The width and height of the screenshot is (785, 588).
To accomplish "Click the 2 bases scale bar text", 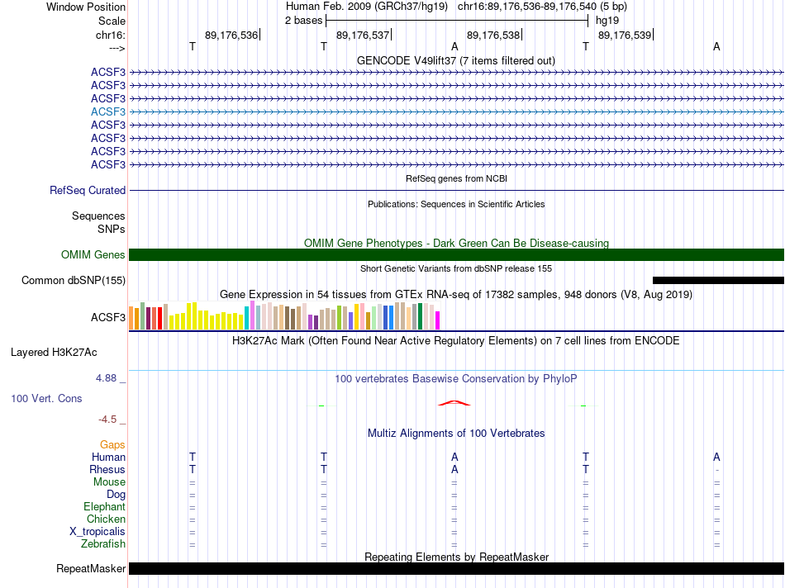I will [303, 21].
